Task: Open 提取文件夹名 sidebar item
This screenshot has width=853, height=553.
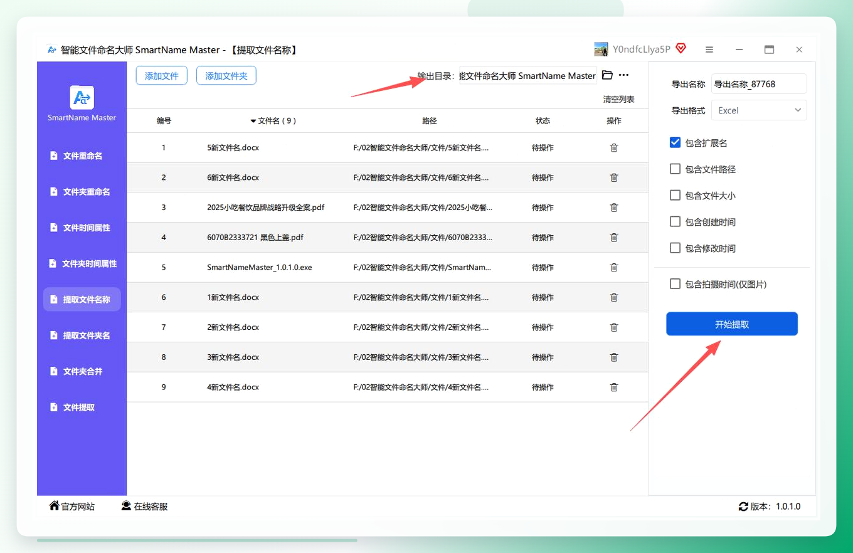Action: pyautogui.click(x=82, y=335)
